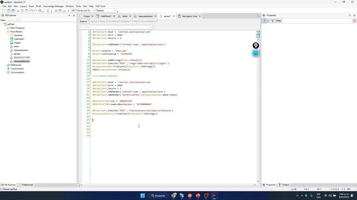Collapse the apiRest root tree node
This screenshot has height=200, width=357.
coord(2,24)
